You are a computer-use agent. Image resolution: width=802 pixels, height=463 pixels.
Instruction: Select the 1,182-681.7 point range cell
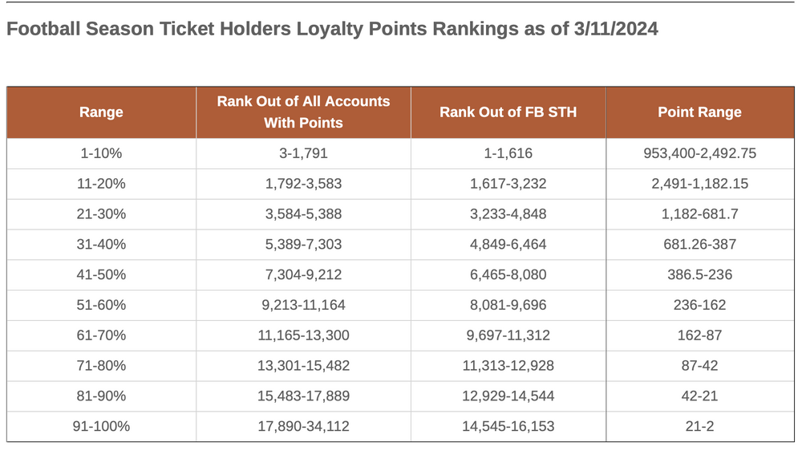pyautogui.click(x=699, y=214)
